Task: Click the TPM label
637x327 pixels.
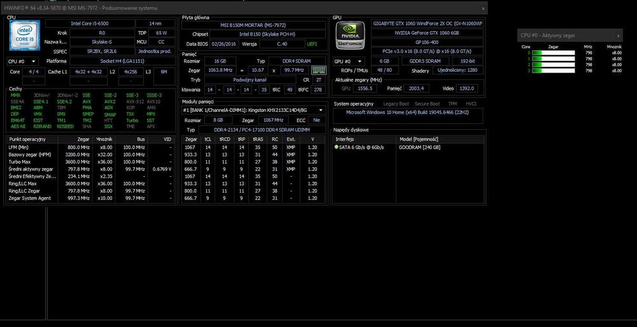Action: click(x=452, y=104)
